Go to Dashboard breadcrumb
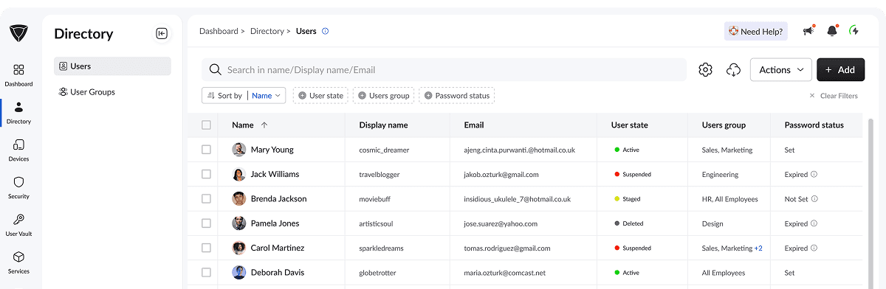The width and height of the screenshot is (886, 289). pos(219,31)
